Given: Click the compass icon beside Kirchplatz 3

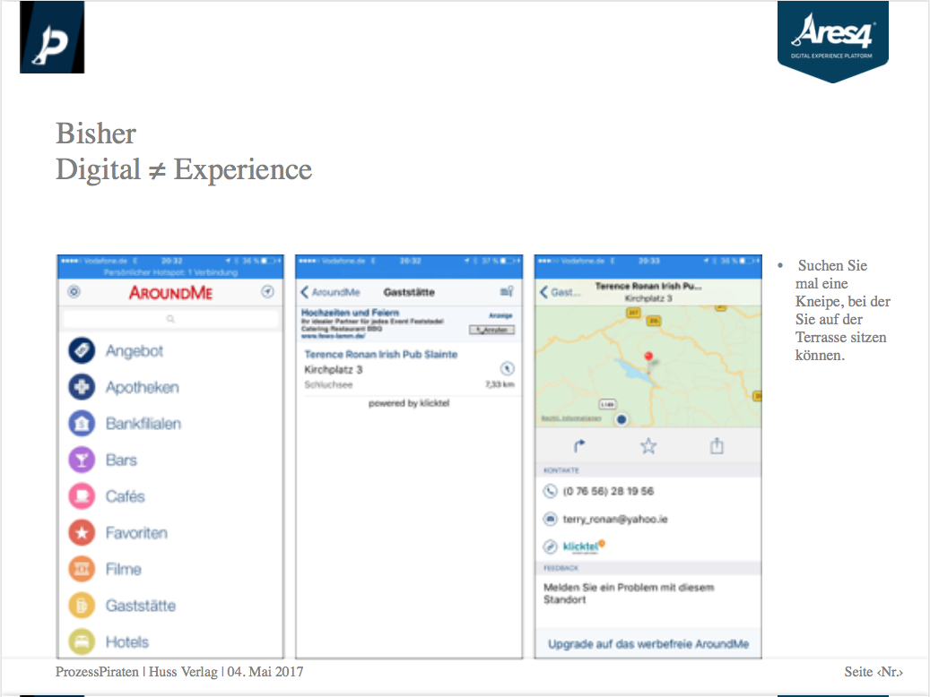Looking at the screenshot, I should tap(507, 368).
